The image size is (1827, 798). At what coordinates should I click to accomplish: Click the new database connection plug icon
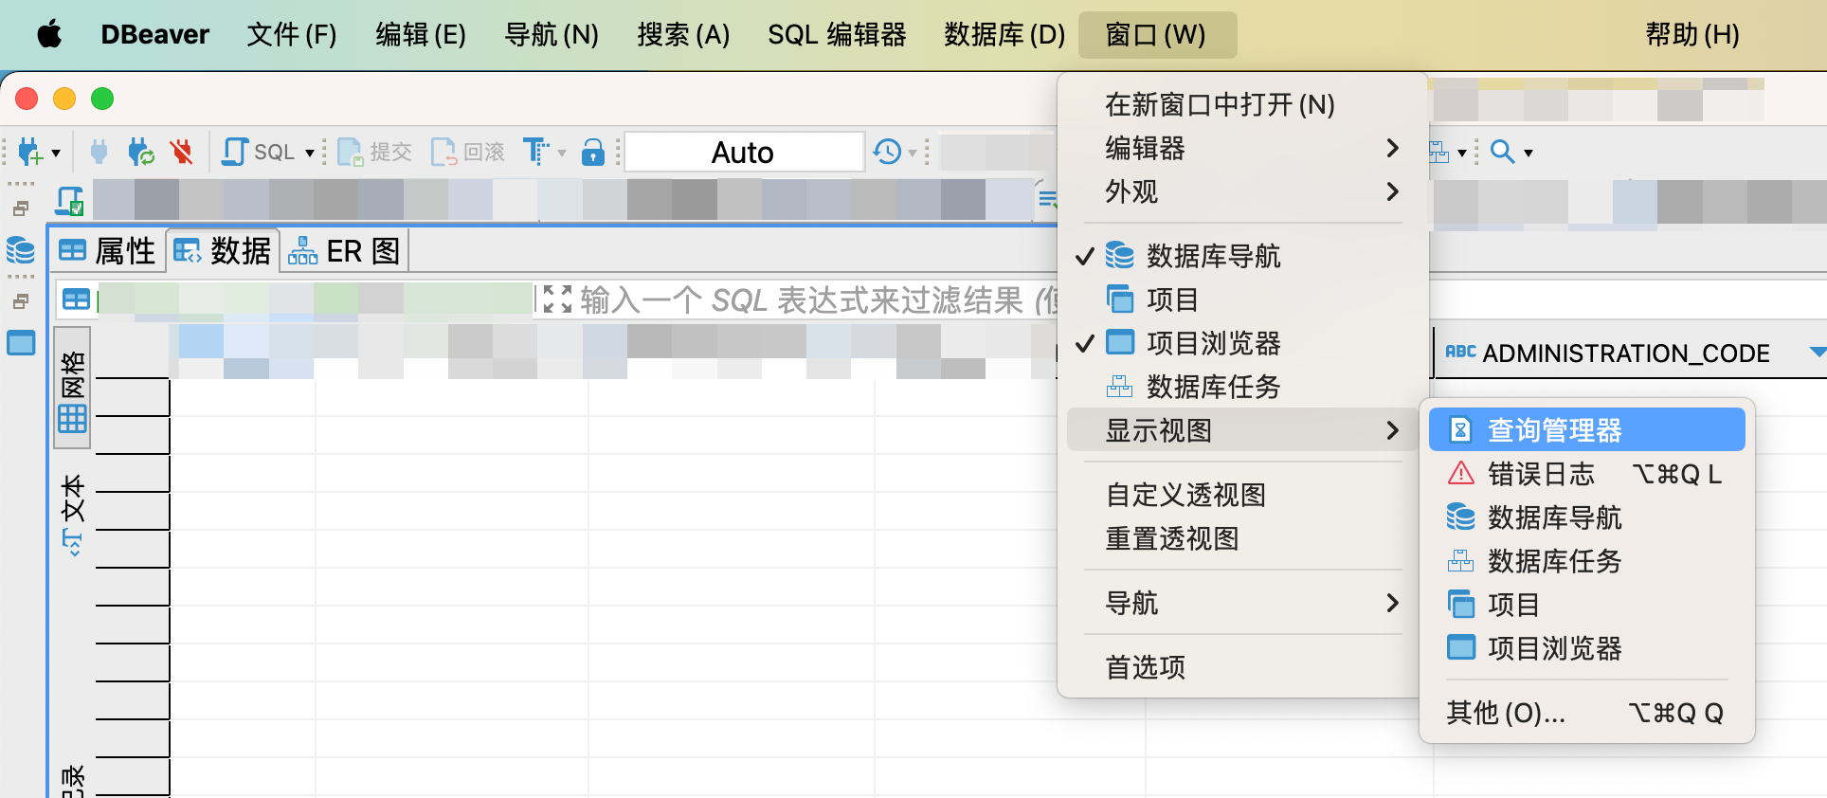(x=30, y=152)
